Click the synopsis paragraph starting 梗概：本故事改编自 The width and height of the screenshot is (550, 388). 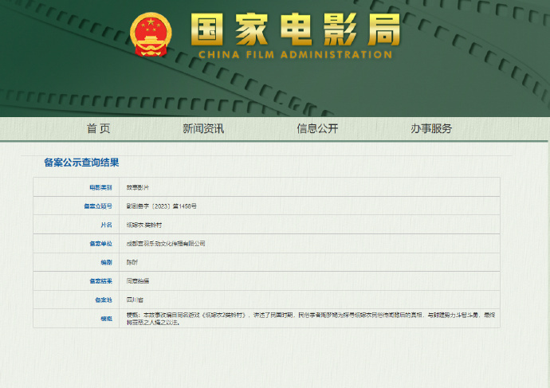pos(311,319)
